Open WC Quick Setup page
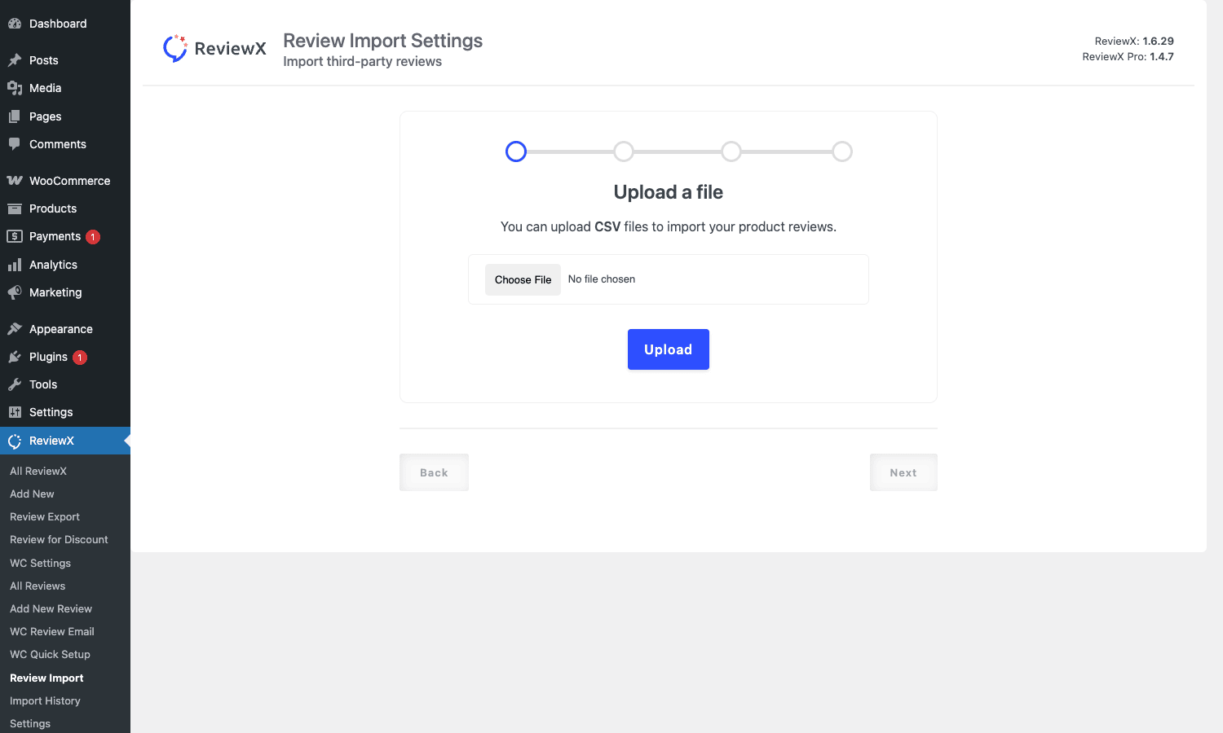Screen dimensions: 1223x733 [50, 654]
